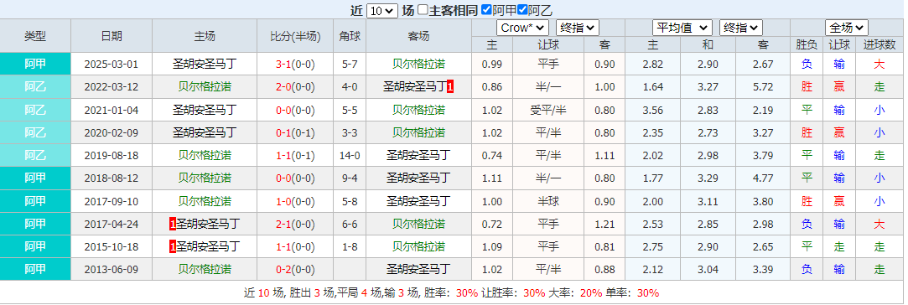Click 贝尔格拉诺 away team in 2025-03-01 row
908x305 pixels.
pyautogui.click(x=418, y=65)
